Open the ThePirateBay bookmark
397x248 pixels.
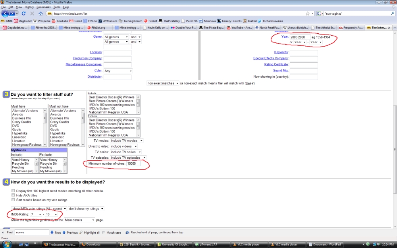point(169,21)
